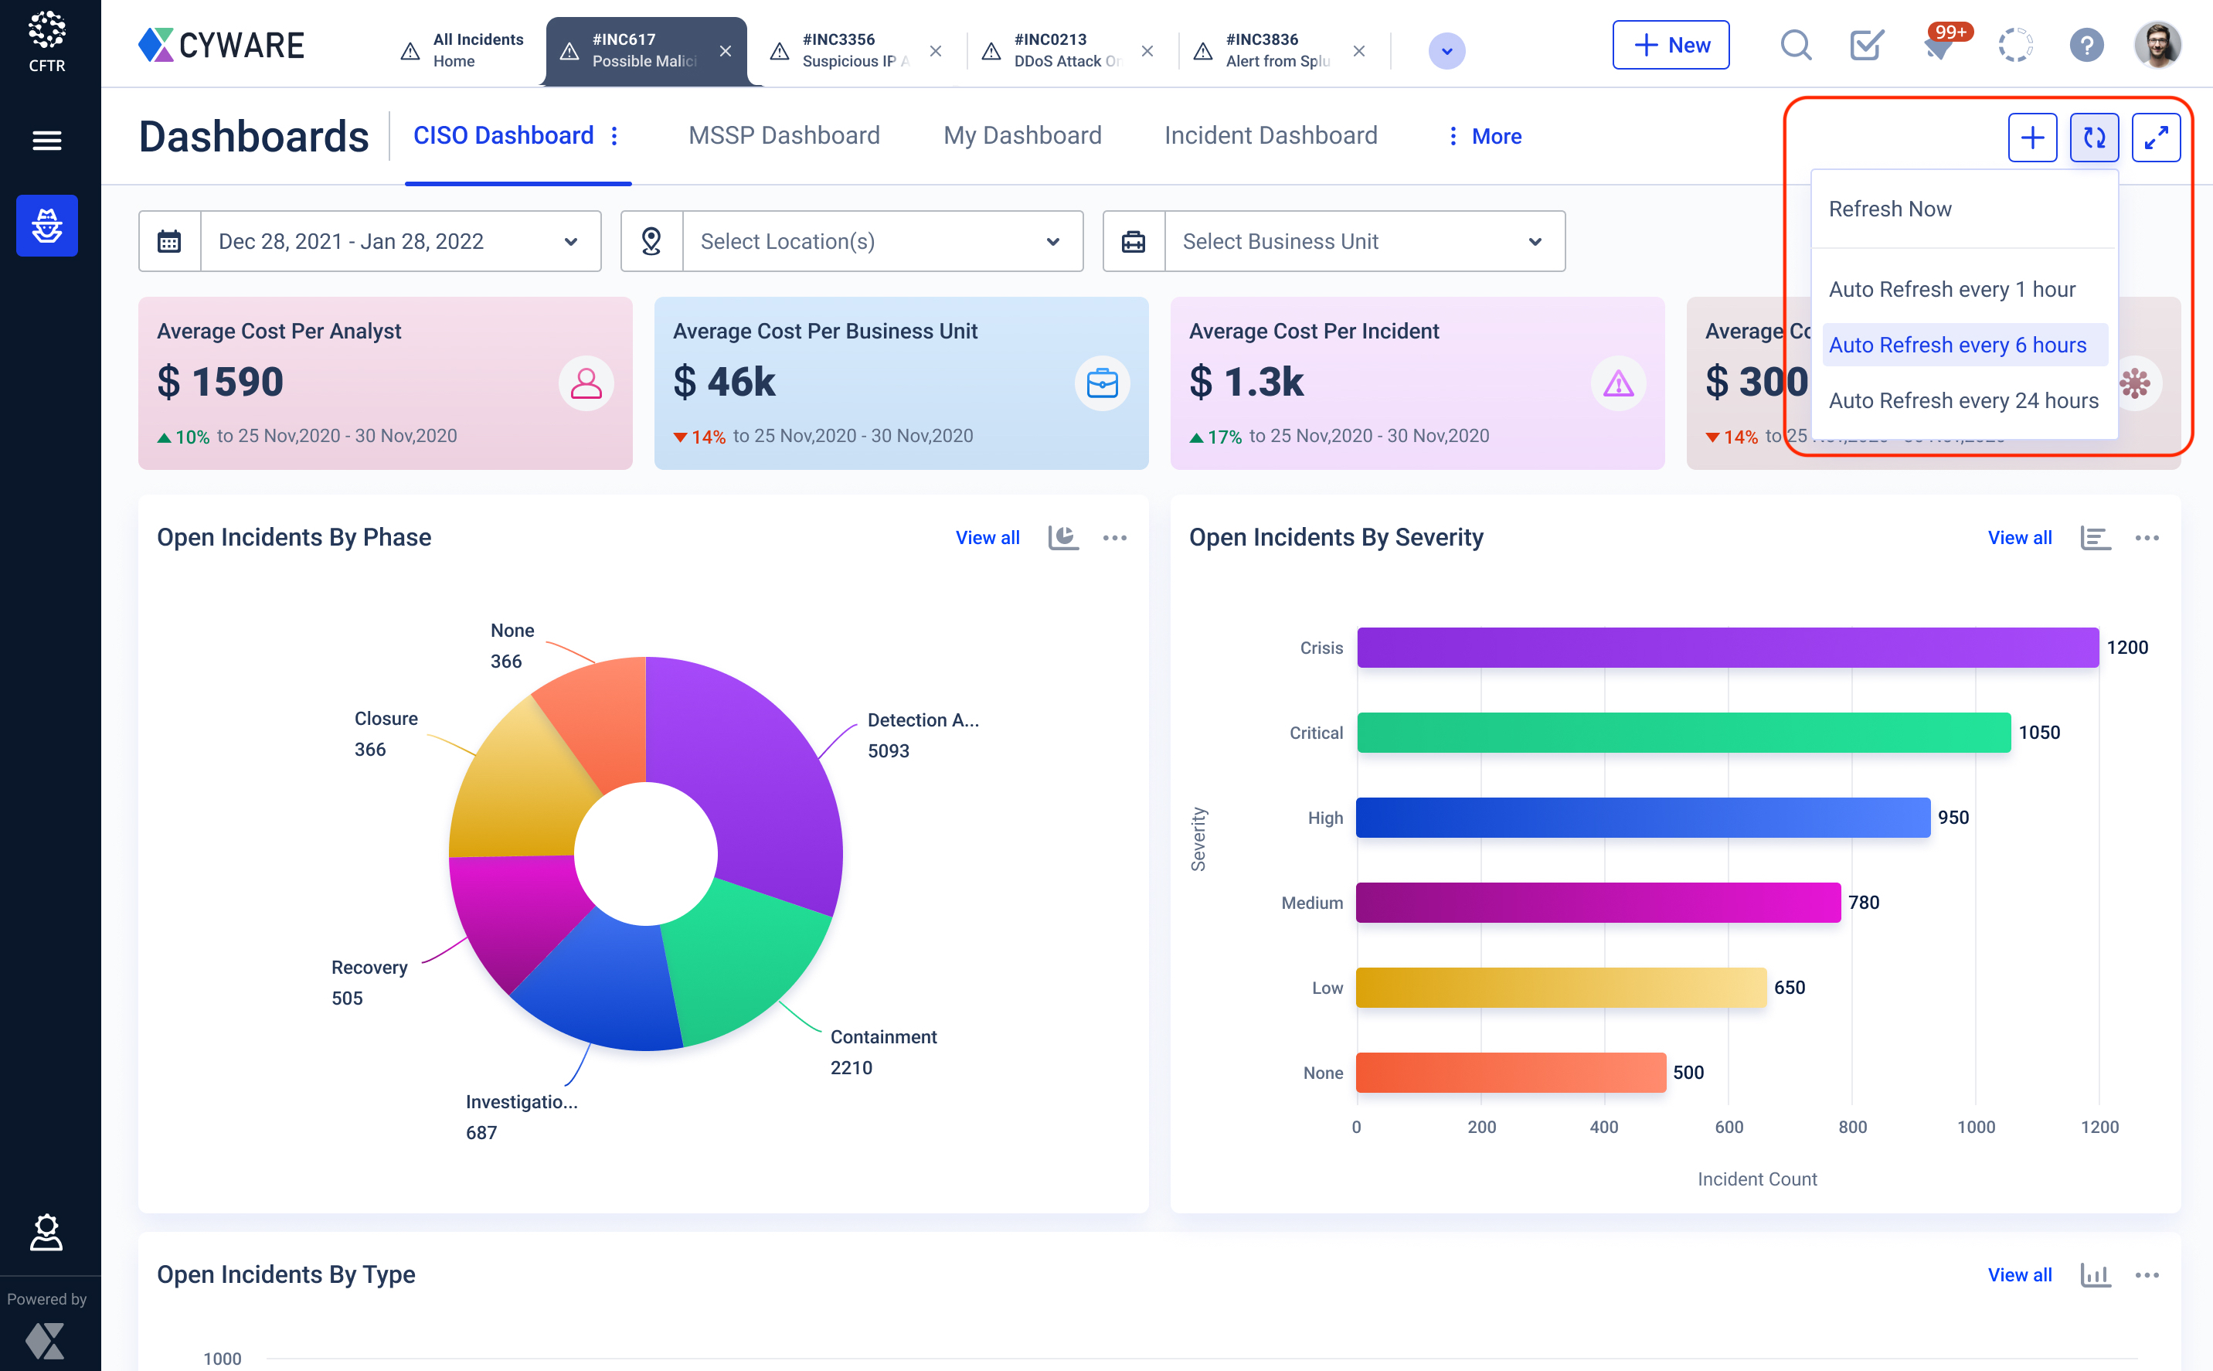Screen dimensions: 2213x1371
Task: Change chart type for Incidents By Phase
Action: tap(1062, 538)
